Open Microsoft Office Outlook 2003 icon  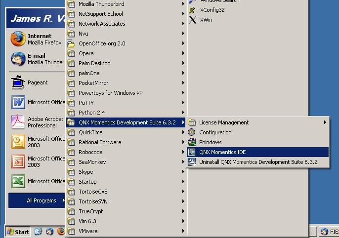coord(18,142)
